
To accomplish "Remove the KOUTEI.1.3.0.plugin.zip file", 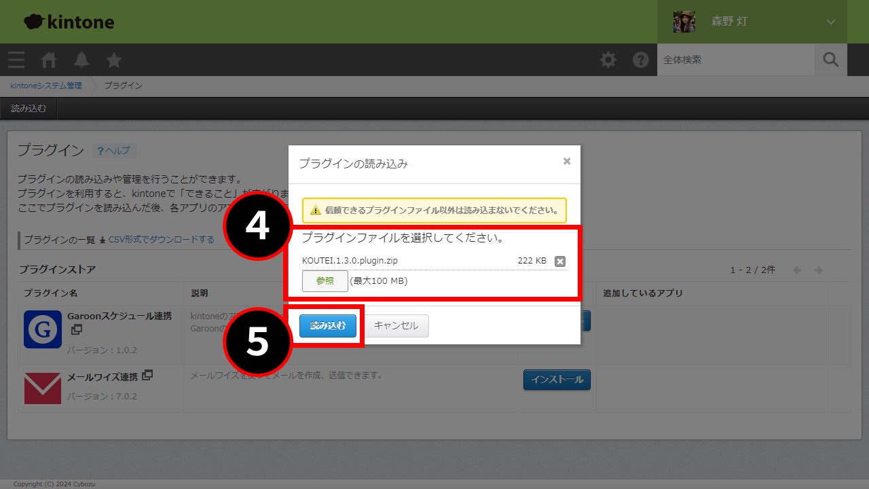I will tap(560, 261).
